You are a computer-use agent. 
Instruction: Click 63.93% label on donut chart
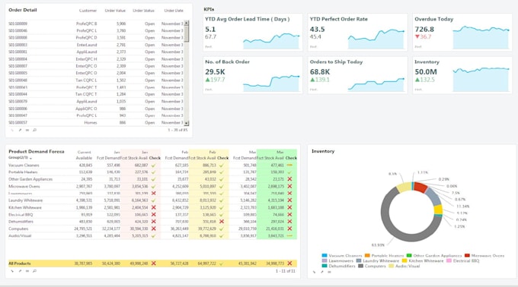[378, 245]
